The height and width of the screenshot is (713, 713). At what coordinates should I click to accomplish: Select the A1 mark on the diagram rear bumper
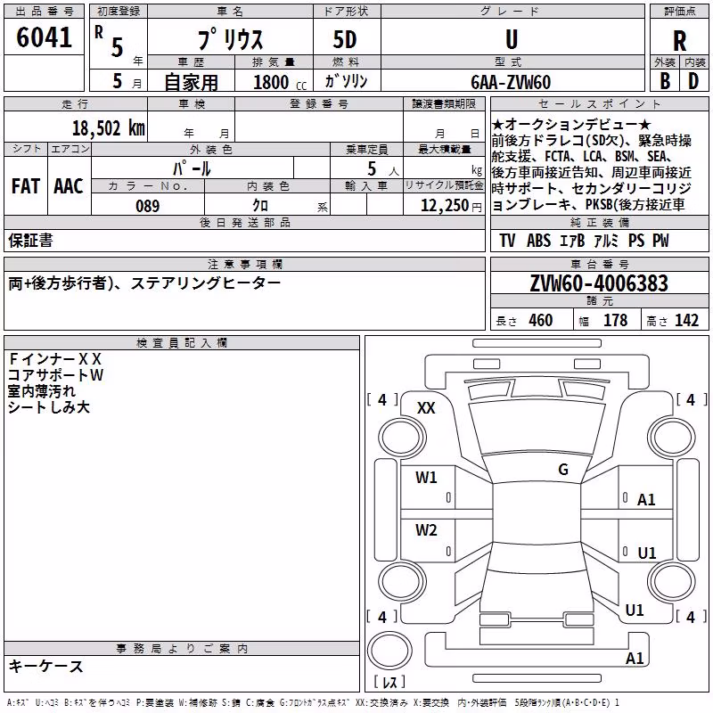click(635, 658)
